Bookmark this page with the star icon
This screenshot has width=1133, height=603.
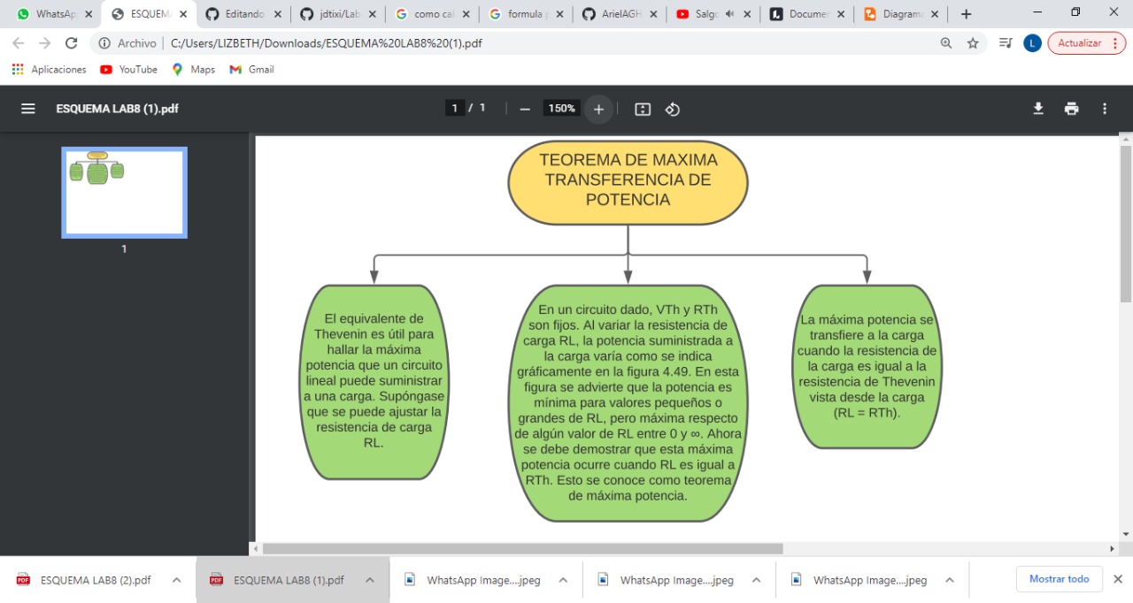pos(972,42)
